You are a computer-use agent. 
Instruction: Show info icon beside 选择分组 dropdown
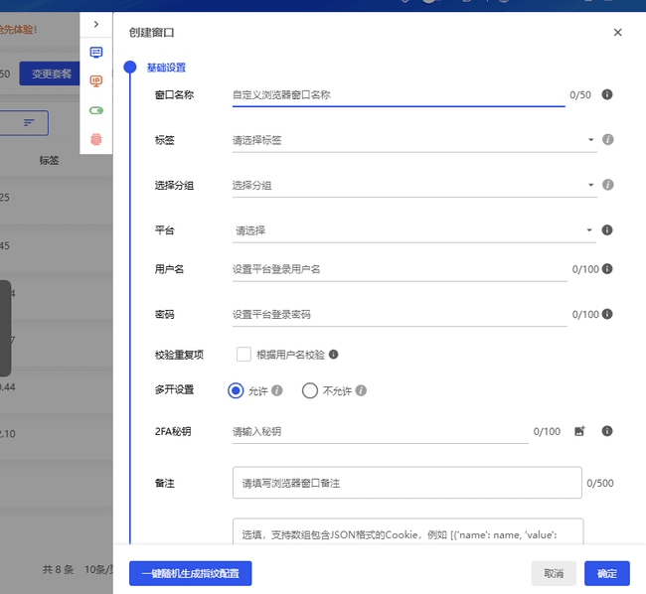[x=607, y=185]
